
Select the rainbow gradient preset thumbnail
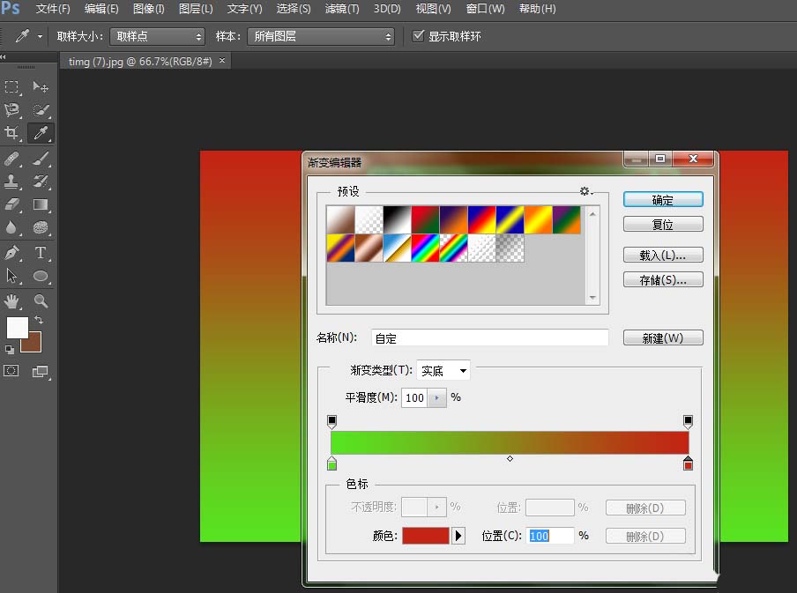point(425,247)
